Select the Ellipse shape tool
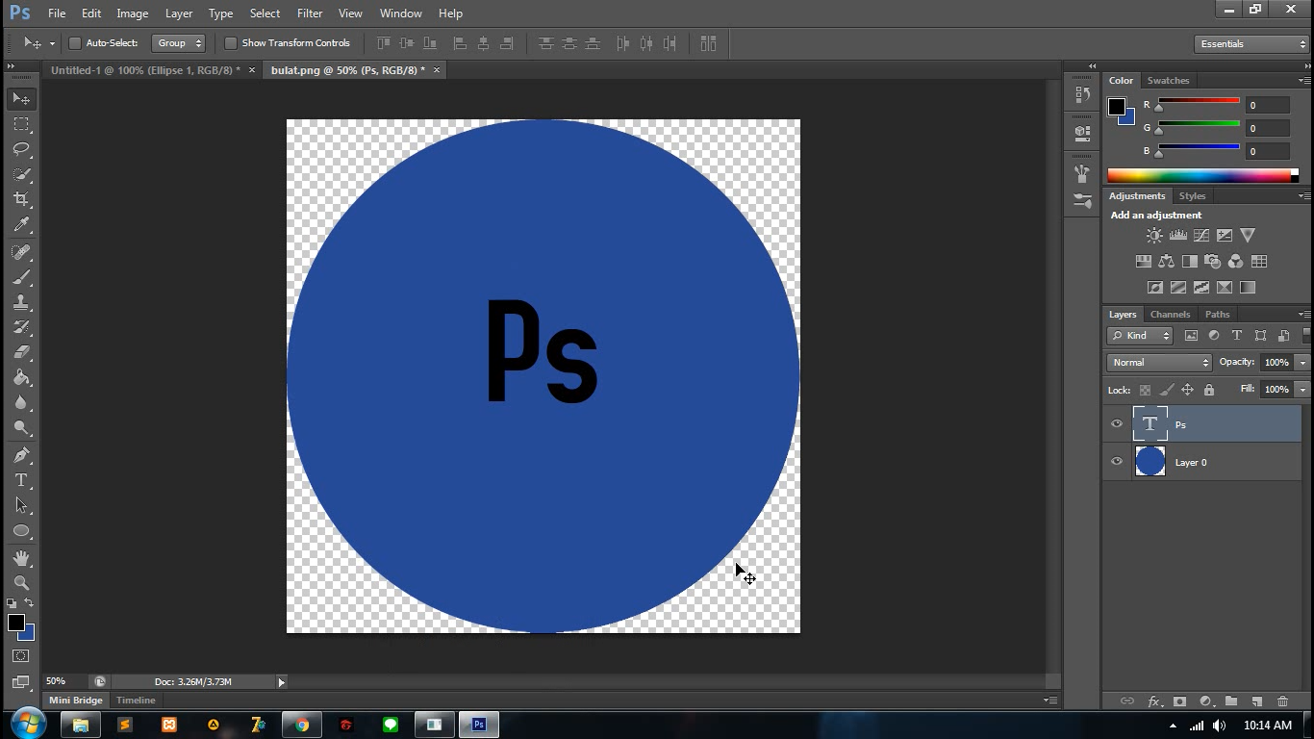The height and width of the screenshot is (739, 1314). [21, 530]
